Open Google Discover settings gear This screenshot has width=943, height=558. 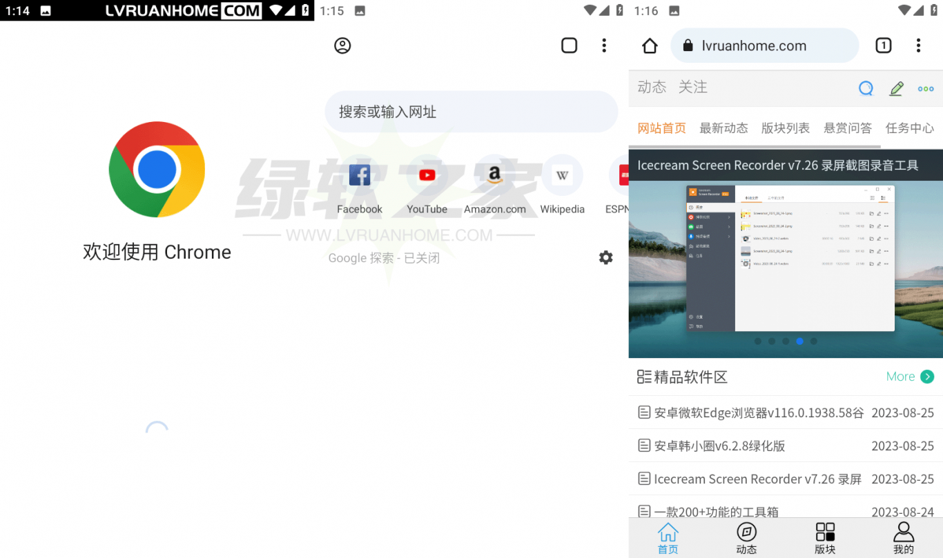tap(605, 258)
